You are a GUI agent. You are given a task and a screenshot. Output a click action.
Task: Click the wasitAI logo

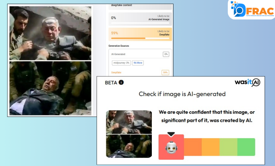(247, 82)
